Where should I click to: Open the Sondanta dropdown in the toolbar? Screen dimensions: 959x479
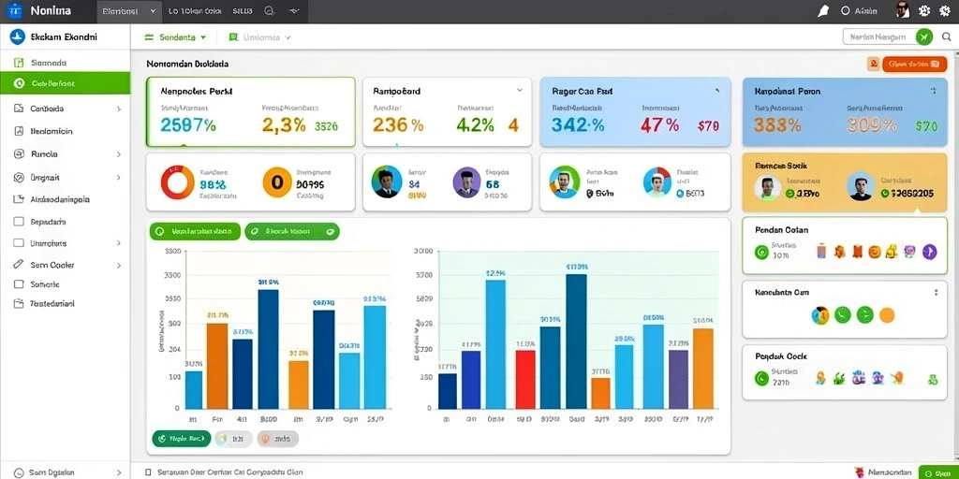(175, 37)
